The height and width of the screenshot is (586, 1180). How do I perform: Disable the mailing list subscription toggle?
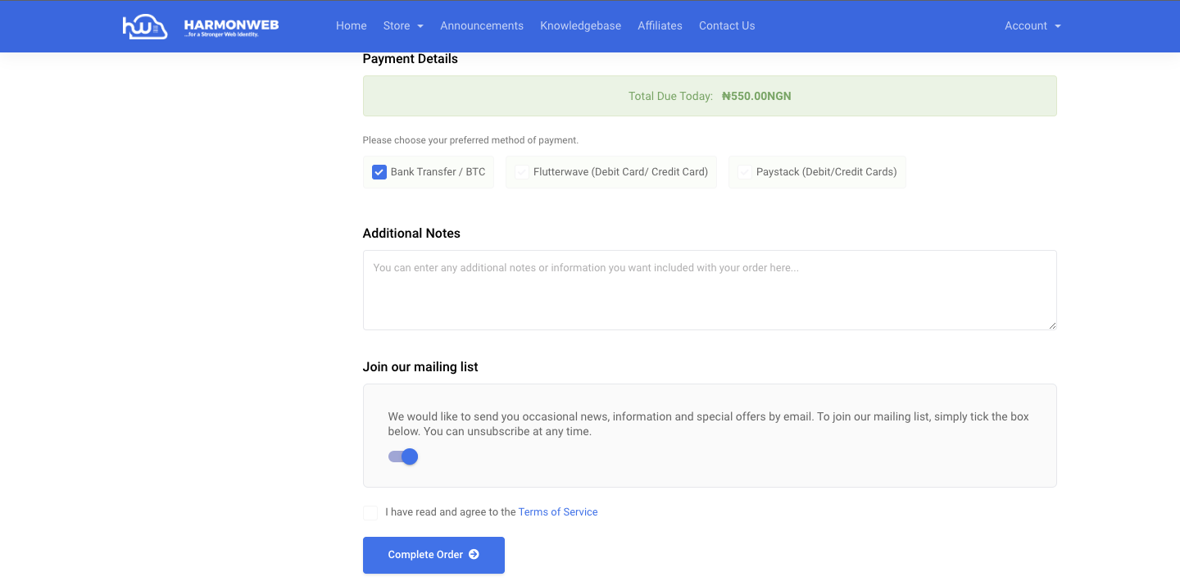coord(402,457)
